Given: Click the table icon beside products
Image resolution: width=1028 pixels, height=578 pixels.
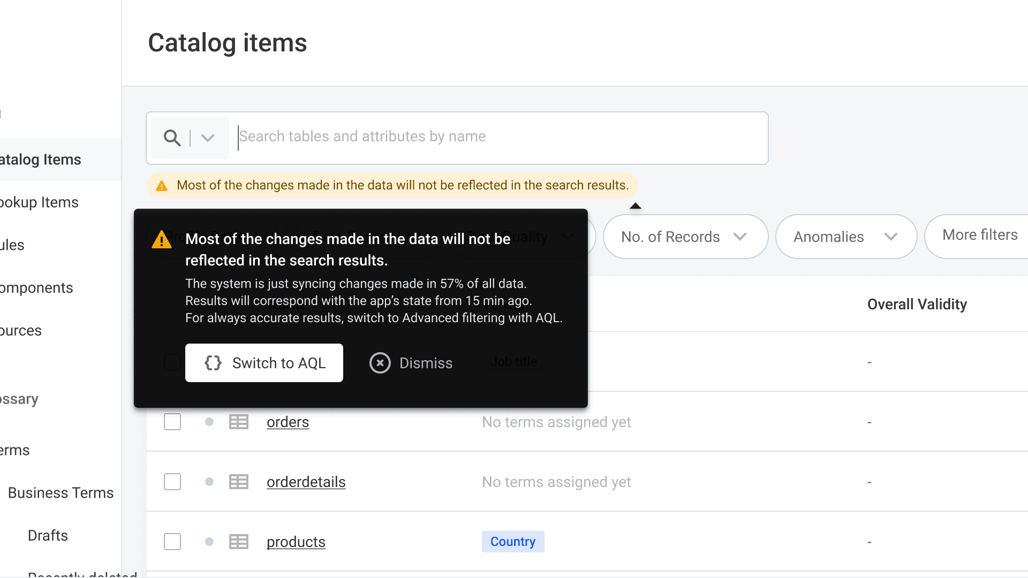Looking at the screenshot, I should 238,542.
